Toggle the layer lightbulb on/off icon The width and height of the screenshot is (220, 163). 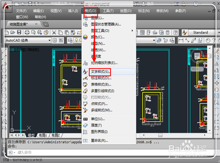(77, 40)
